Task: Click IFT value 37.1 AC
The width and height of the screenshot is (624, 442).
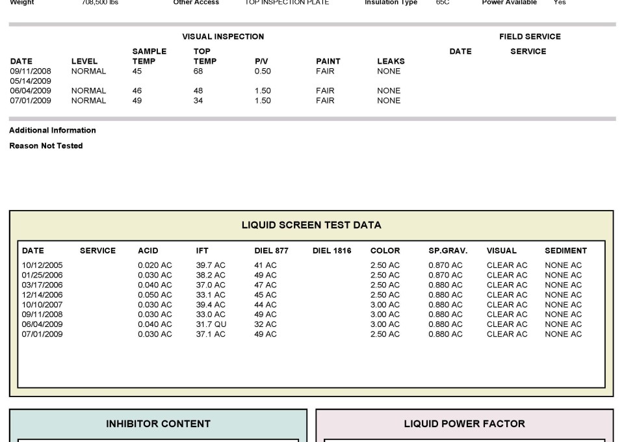Action: coord(211,334)
